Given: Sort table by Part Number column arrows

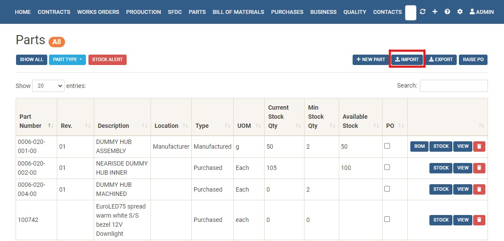Looking at the screenshot, I should point(51,126).
